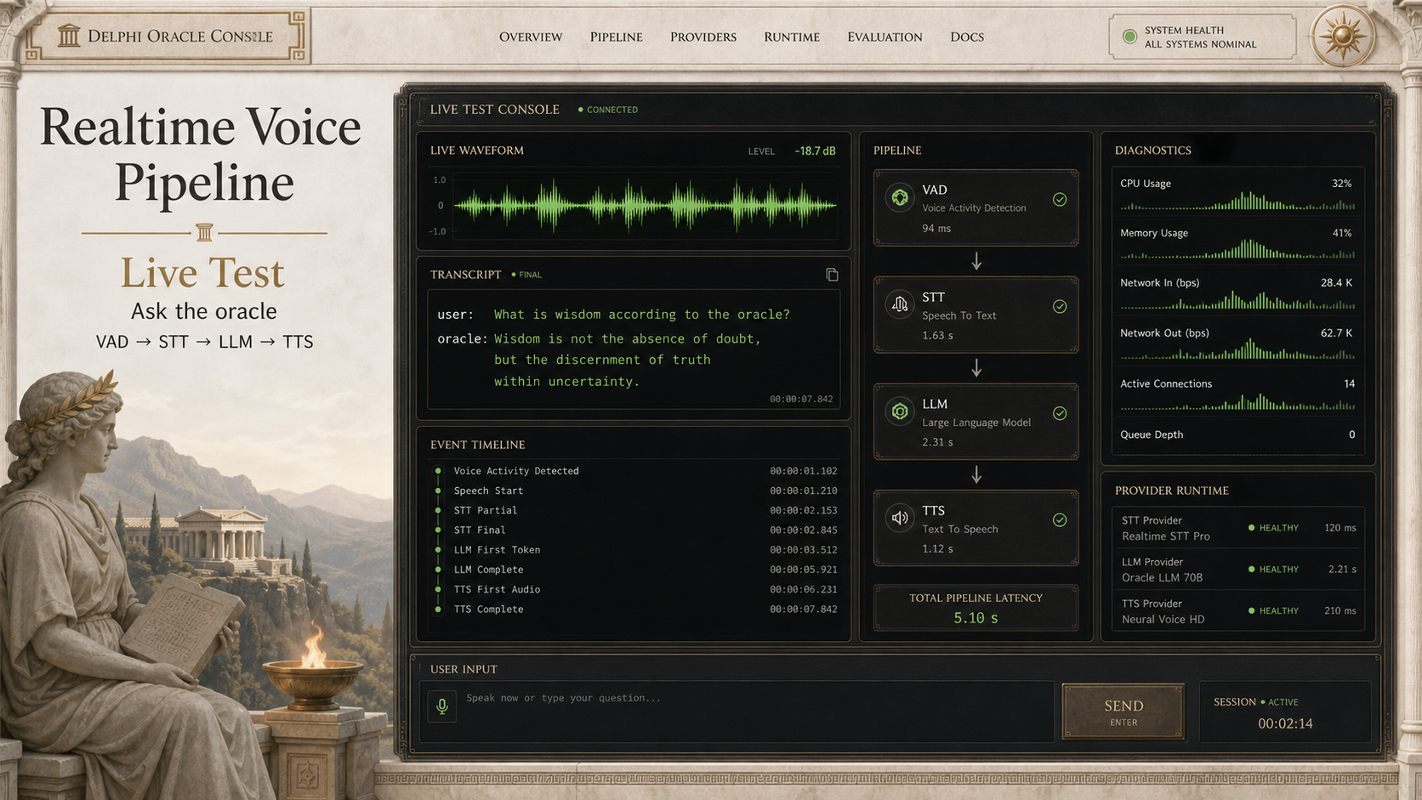Copy transcript using the copy icon
The width and height of the screenshot is (1422, 800).
pyautogui.click(x=832, y=275)
